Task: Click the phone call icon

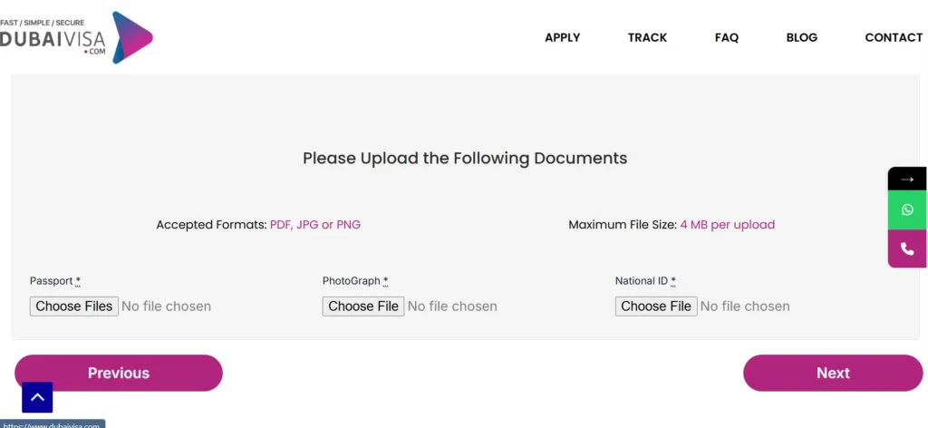Action: pos(907,248)
